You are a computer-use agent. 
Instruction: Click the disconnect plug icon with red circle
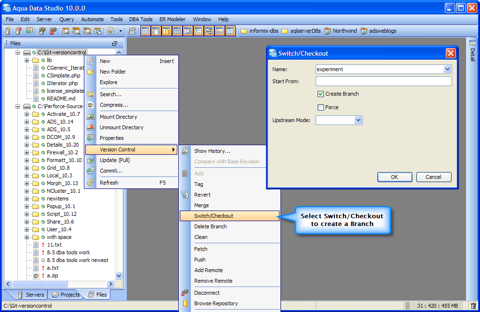[x=53, y=31]
